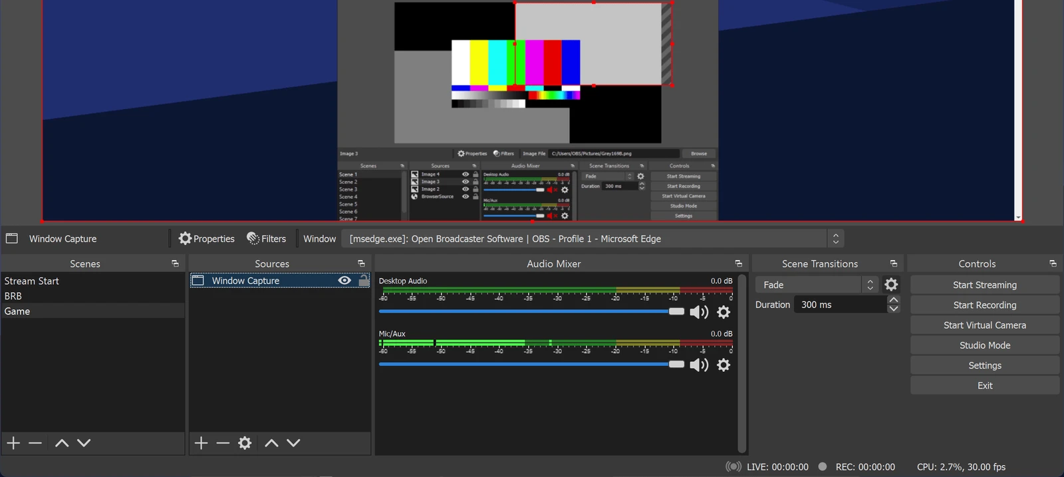The image size is (1064, 477).
Task: Click REC: 00:00:00 timer text
Action: (865, 467)
